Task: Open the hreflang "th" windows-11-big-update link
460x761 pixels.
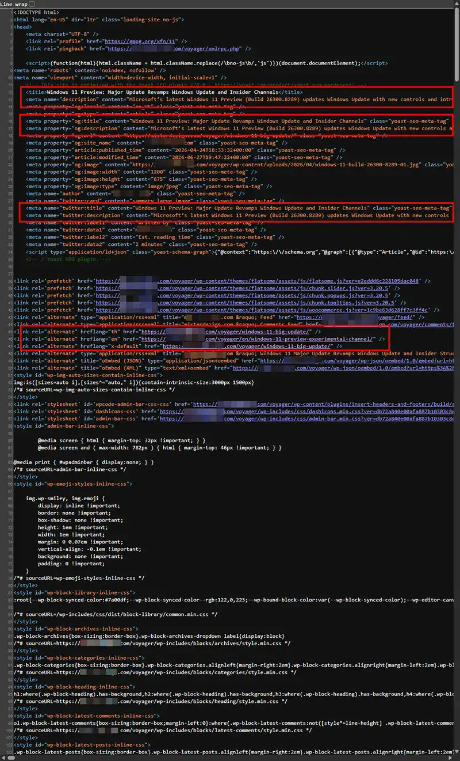Action: [x=227, y=332]
